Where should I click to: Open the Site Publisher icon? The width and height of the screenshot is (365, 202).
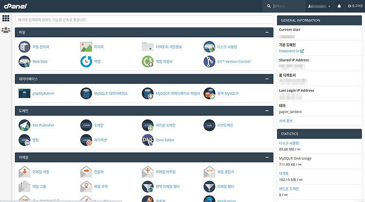tap(24, 125)
